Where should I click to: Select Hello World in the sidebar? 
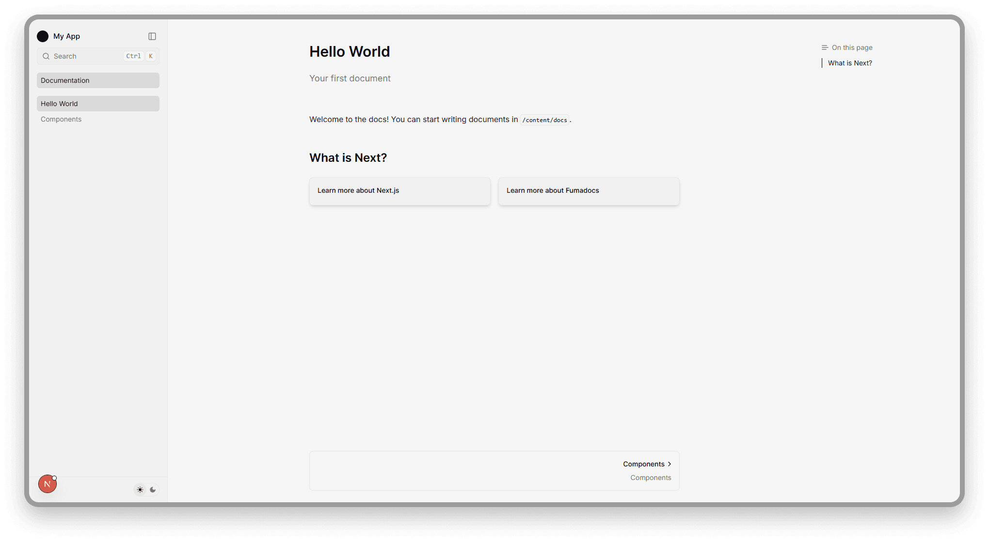98,104
